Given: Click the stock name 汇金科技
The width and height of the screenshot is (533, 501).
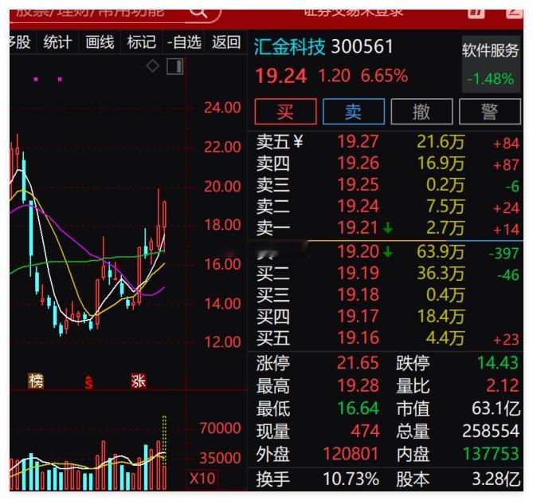Looking at the screenshot, I should (290, 46).
